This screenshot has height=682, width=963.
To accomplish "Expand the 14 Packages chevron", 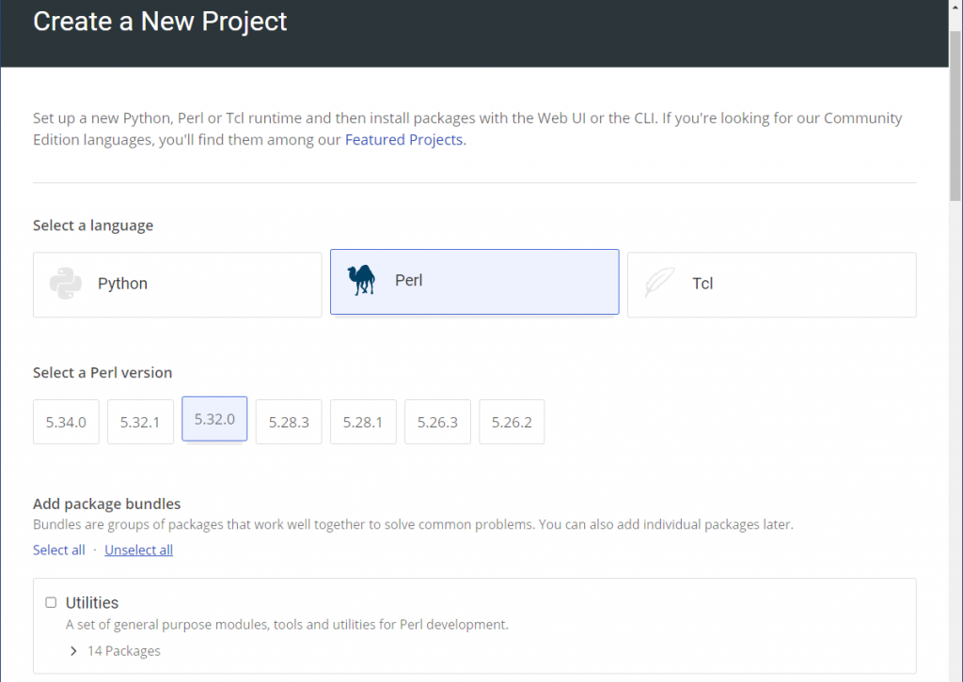I will pyautogui.click(x=73, y=651).
